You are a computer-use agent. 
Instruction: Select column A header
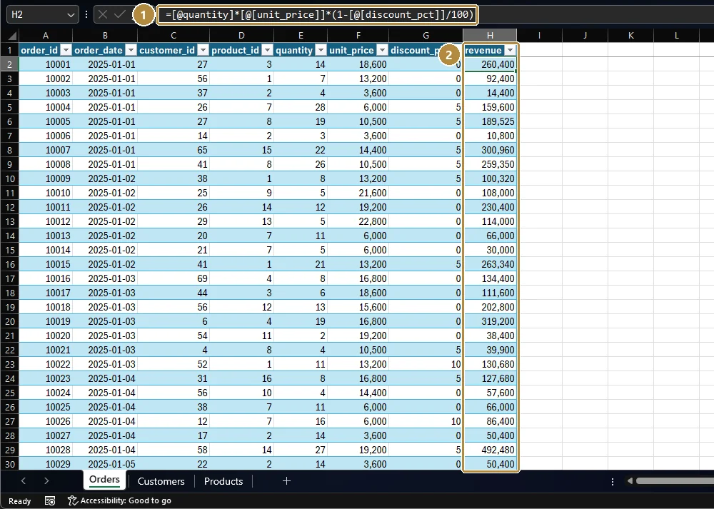(x=46, y=36)
